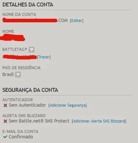Viewport: 138px width, 143px height.
Task: Click the redacted name under NOME
Action: [x=13, y=38]
